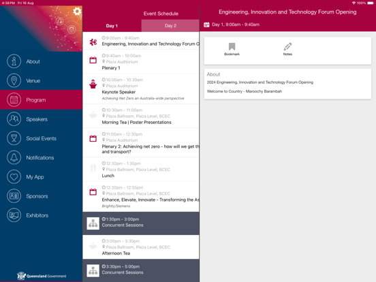
Task: Open Notes with the pencil icon
Action: (x=287, y=49)
